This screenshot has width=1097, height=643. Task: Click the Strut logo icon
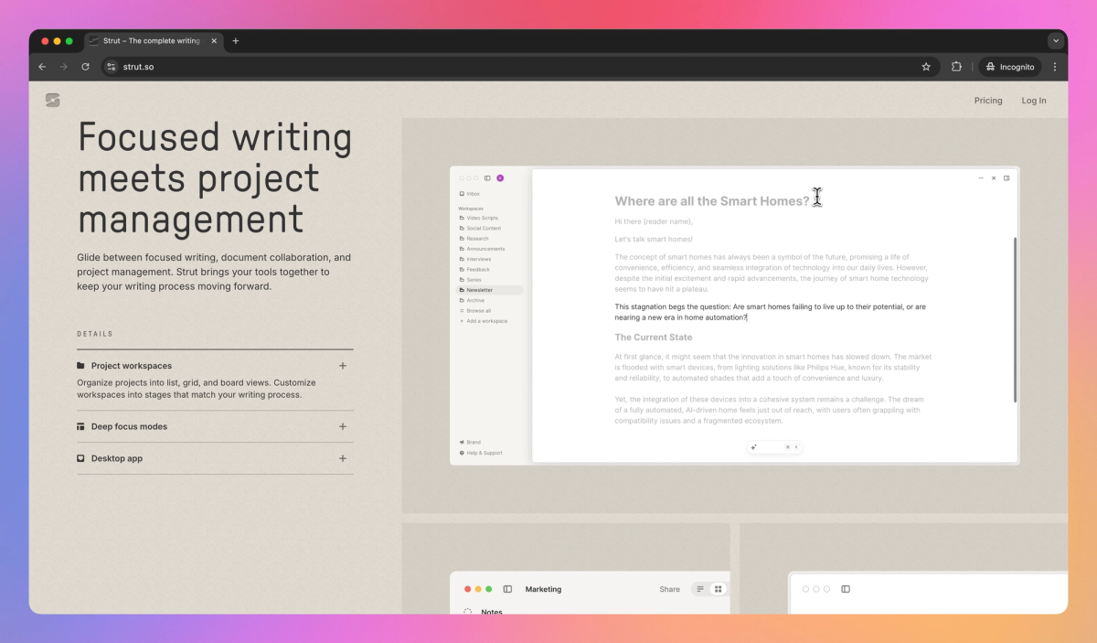point(53,100)
